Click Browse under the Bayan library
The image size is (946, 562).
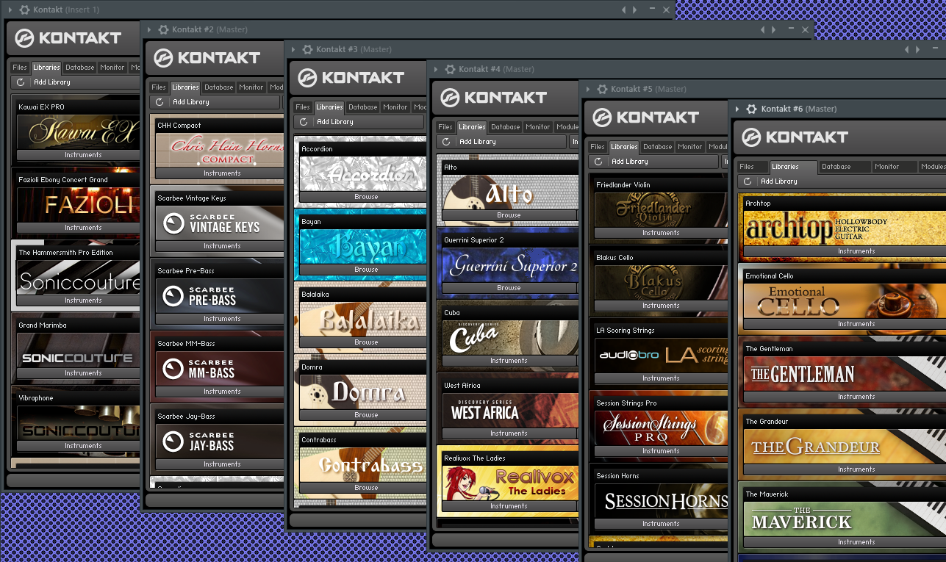(x=365, y=270)
